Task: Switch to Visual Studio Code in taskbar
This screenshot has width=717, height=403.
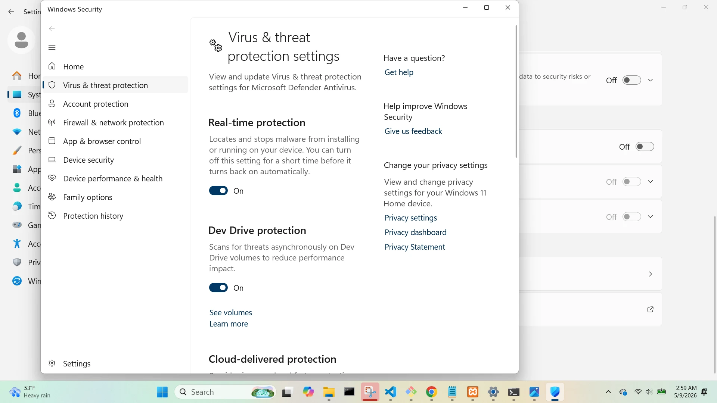Action: pyautogui.click(x=391, y=392)
